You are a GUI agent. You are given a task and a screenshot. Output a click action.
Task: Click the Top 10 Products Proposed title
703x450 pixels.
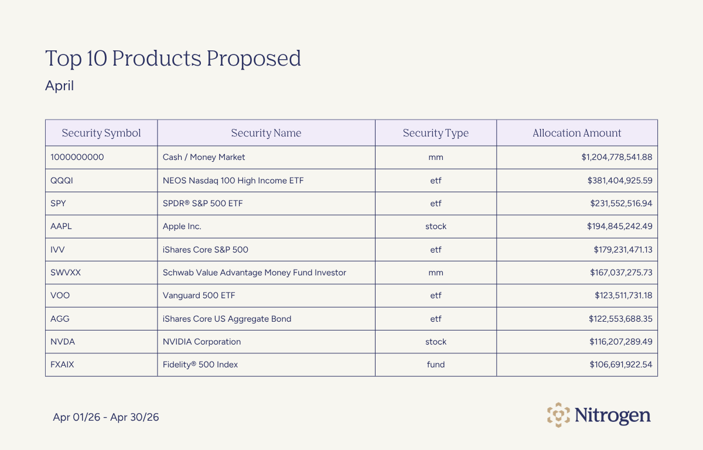pyautogui.click(x=173, y=58)
